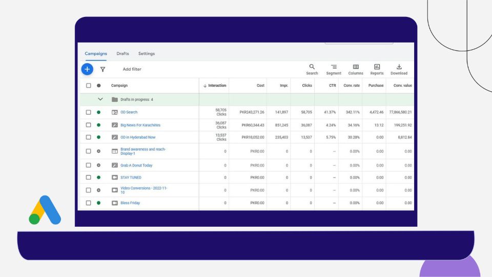Click the blue plus new campaign button
Image resolution: width=492 pixels, height=277 pixels.
[x=87, y=69]
